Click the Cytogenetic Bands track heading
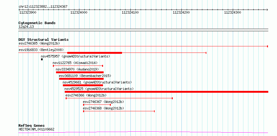The height and width of the screenshot is (136, 277). click(x=37, y=23)
